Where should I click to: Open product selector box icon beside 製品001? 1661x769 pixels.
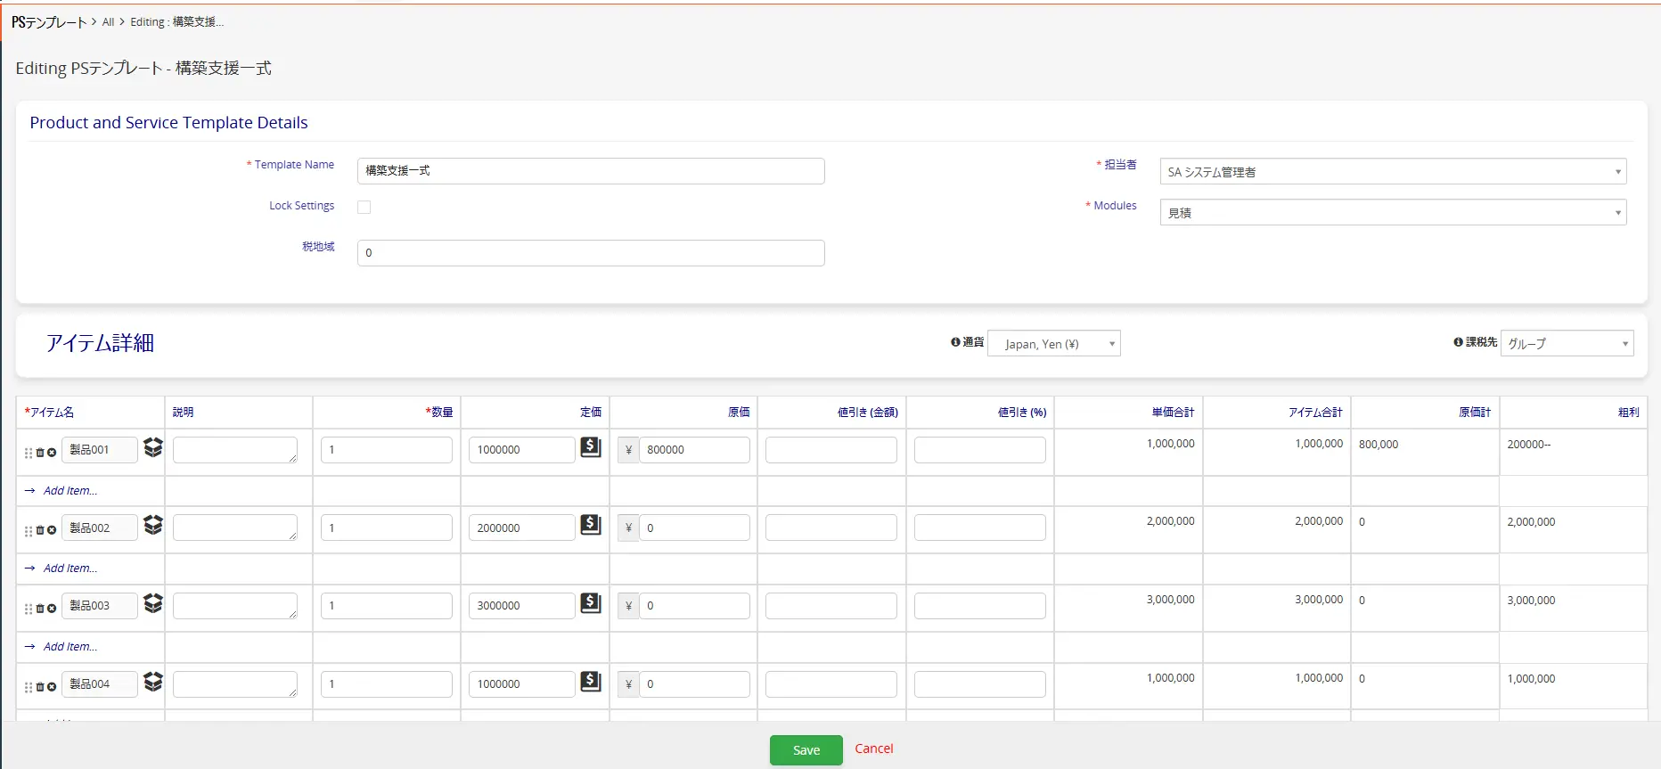pos(153,447)
